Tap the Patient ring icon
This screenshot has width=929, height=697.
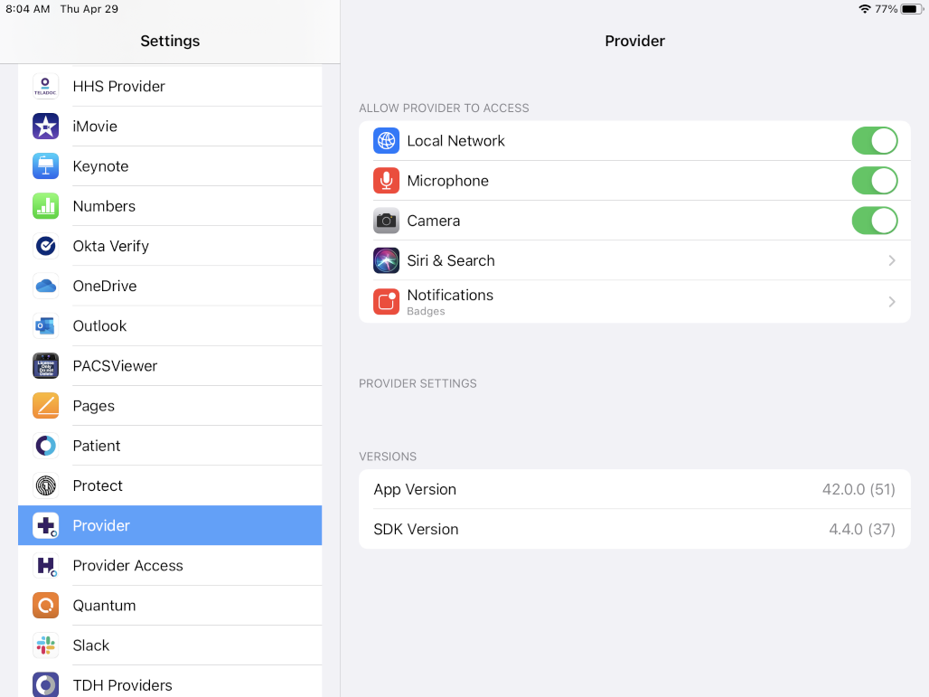point(45,446)
